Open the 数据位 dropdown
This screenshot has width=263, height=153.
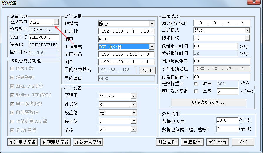click(134, 105)
